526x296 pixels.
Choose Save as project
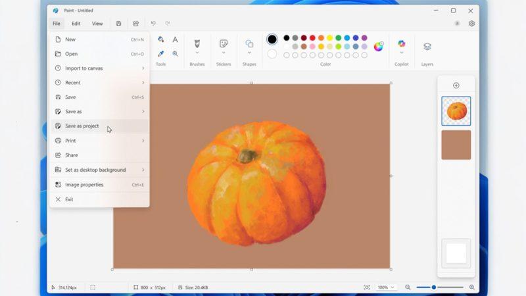coord(100,126)
